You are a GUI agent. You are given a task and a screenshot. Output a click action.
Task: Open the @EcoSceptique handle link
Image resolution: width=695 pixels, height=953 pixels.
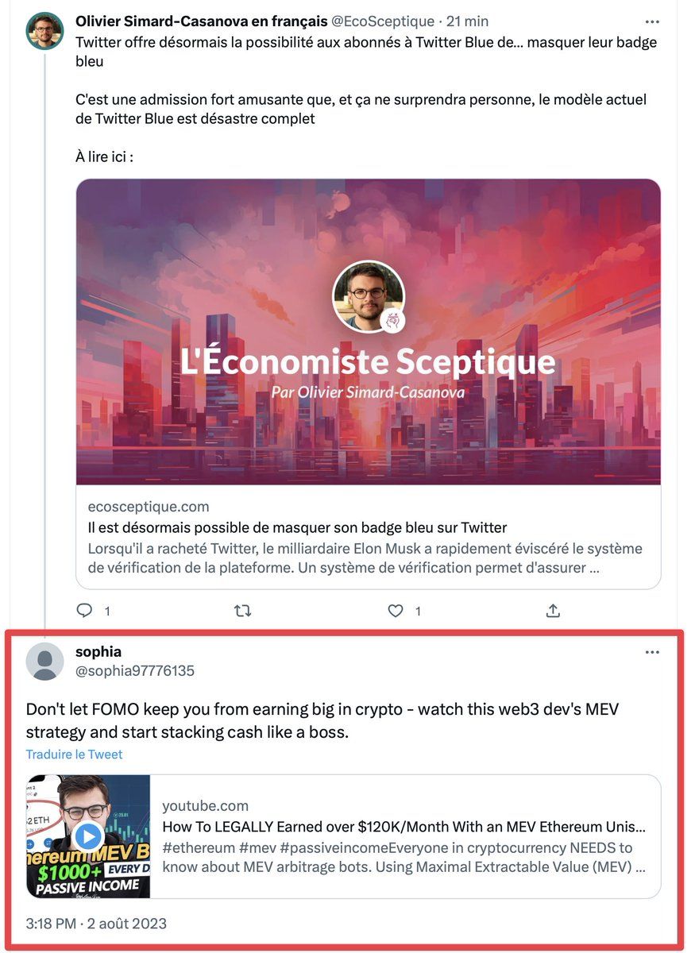point(383,21)
